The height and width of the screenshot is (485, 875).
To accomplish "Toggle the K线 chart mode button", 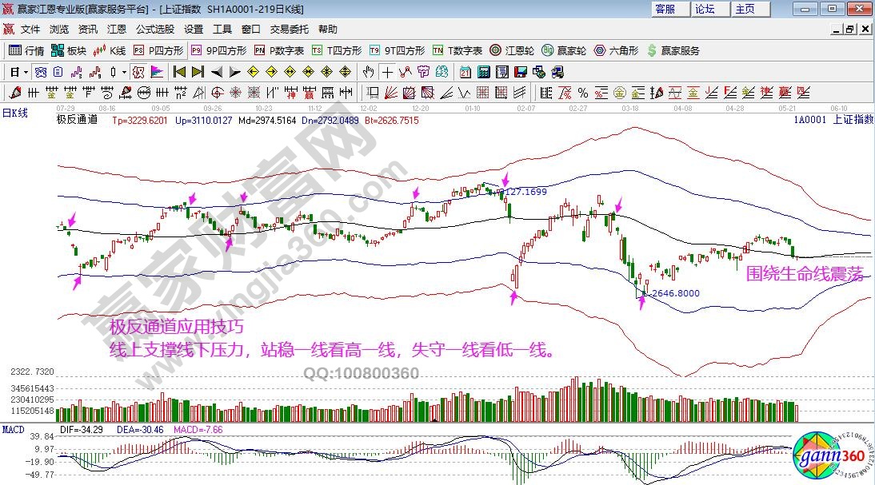I will (x=110, y=50).
